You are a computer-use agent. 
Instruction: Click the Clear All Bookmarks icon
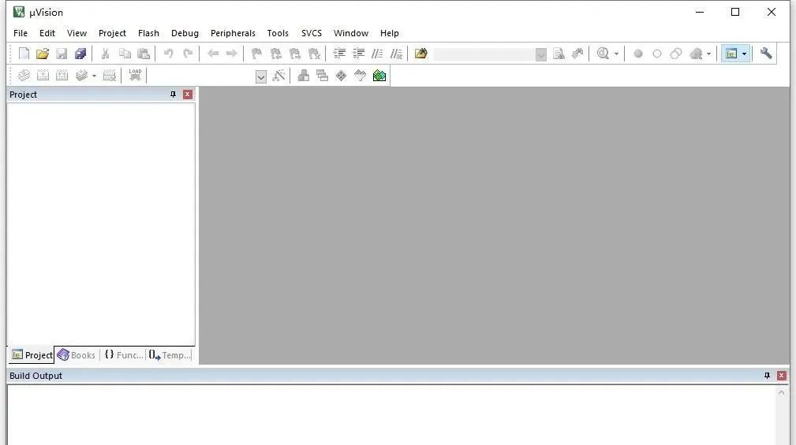point(314,54)
